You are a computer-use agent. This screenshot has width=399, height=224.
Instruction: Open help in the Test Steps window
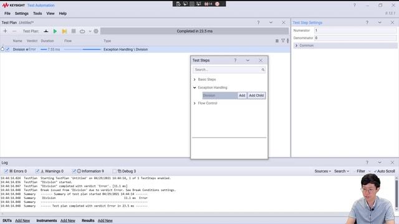pyautogui.click(x=235, y=60)
